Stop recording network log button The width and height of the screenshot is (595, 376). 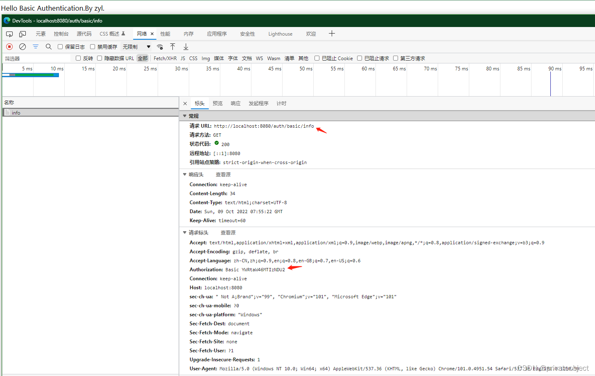click(9, 47)
